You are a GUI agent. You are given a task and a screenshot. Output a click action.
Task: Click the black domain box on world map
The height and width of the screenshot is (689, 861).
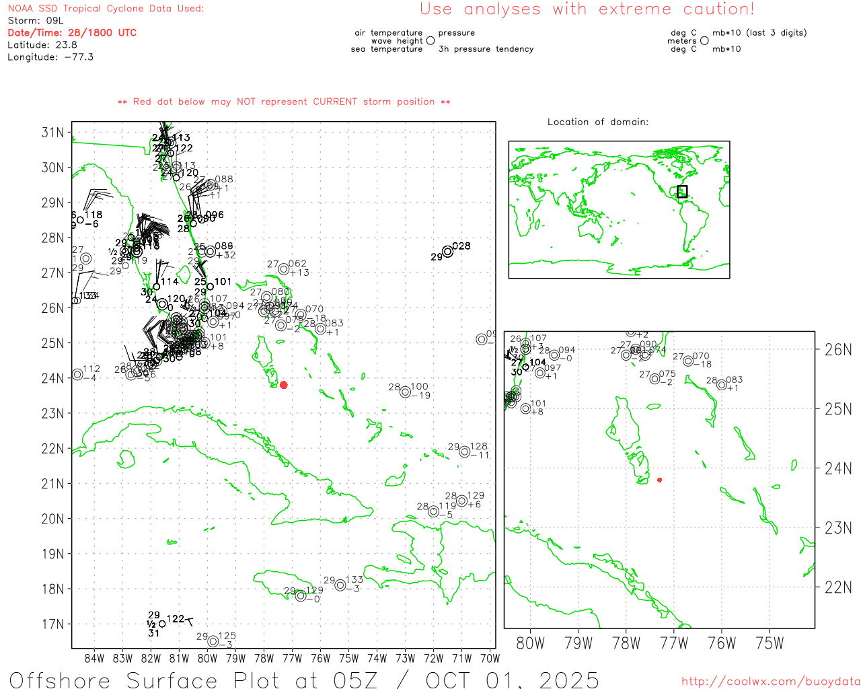coord(682,191)
